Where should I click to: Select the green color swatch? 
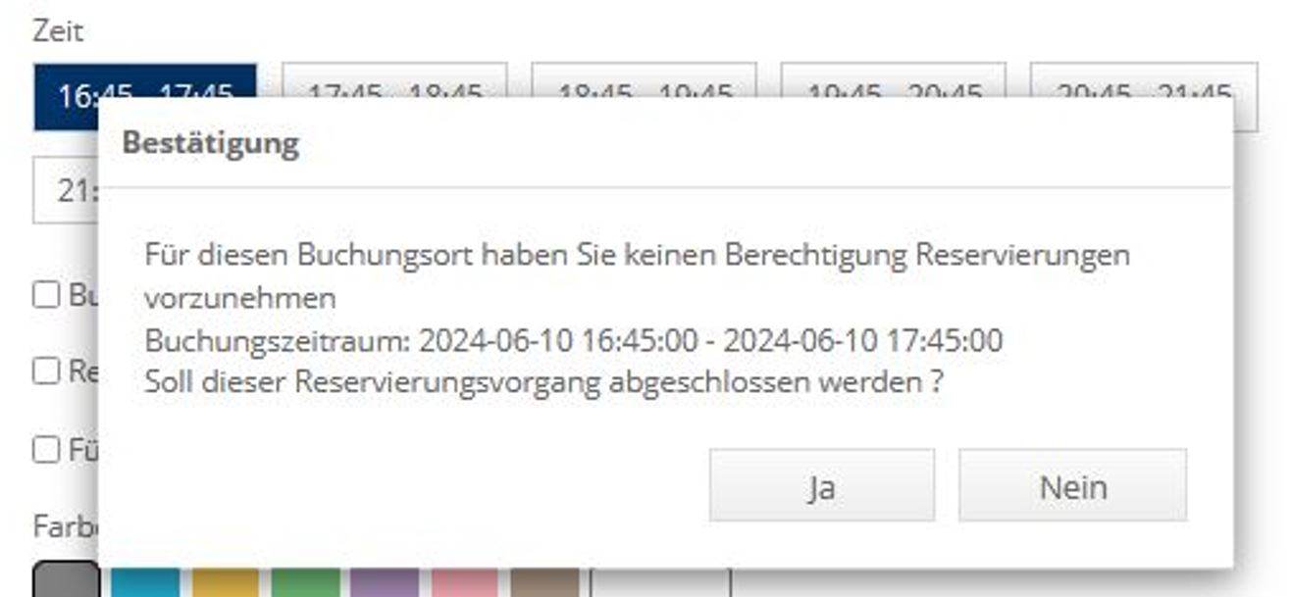click(x=305, y=582)
